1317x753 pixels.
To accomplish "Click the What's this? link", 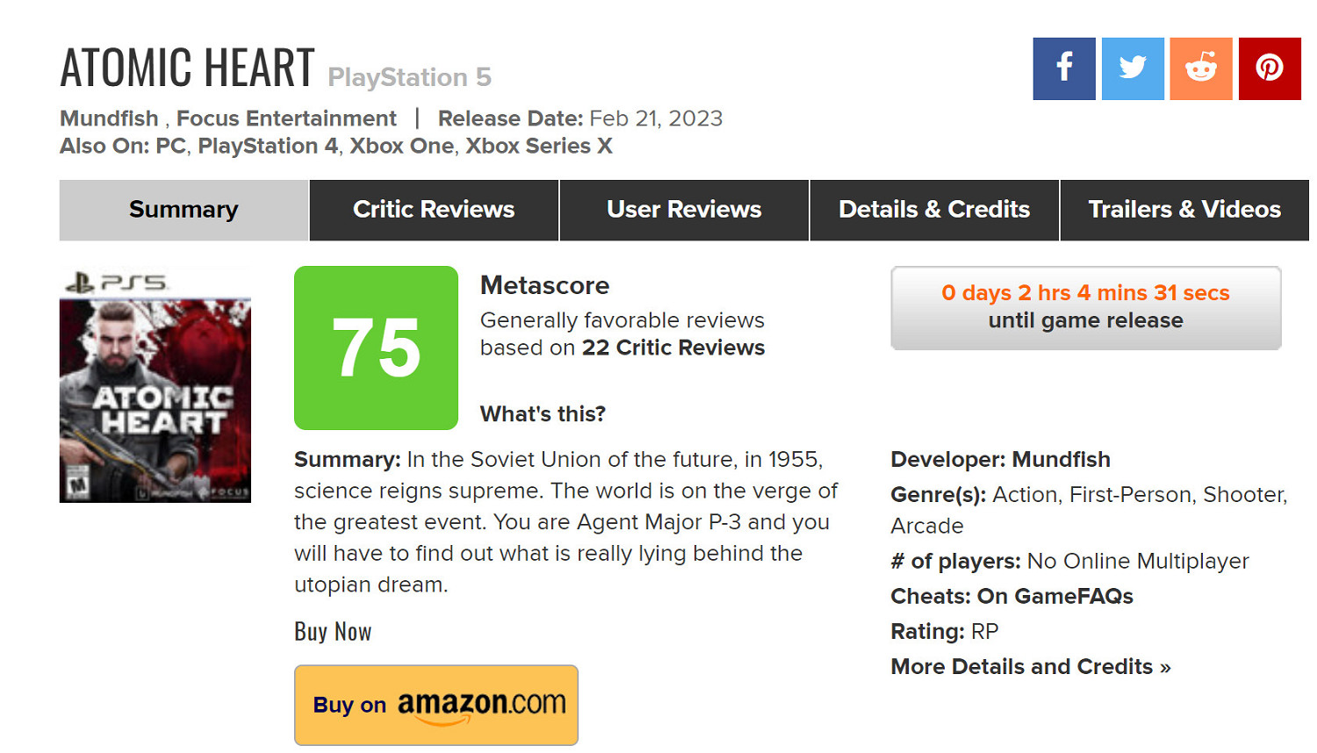I will point(543,414).
